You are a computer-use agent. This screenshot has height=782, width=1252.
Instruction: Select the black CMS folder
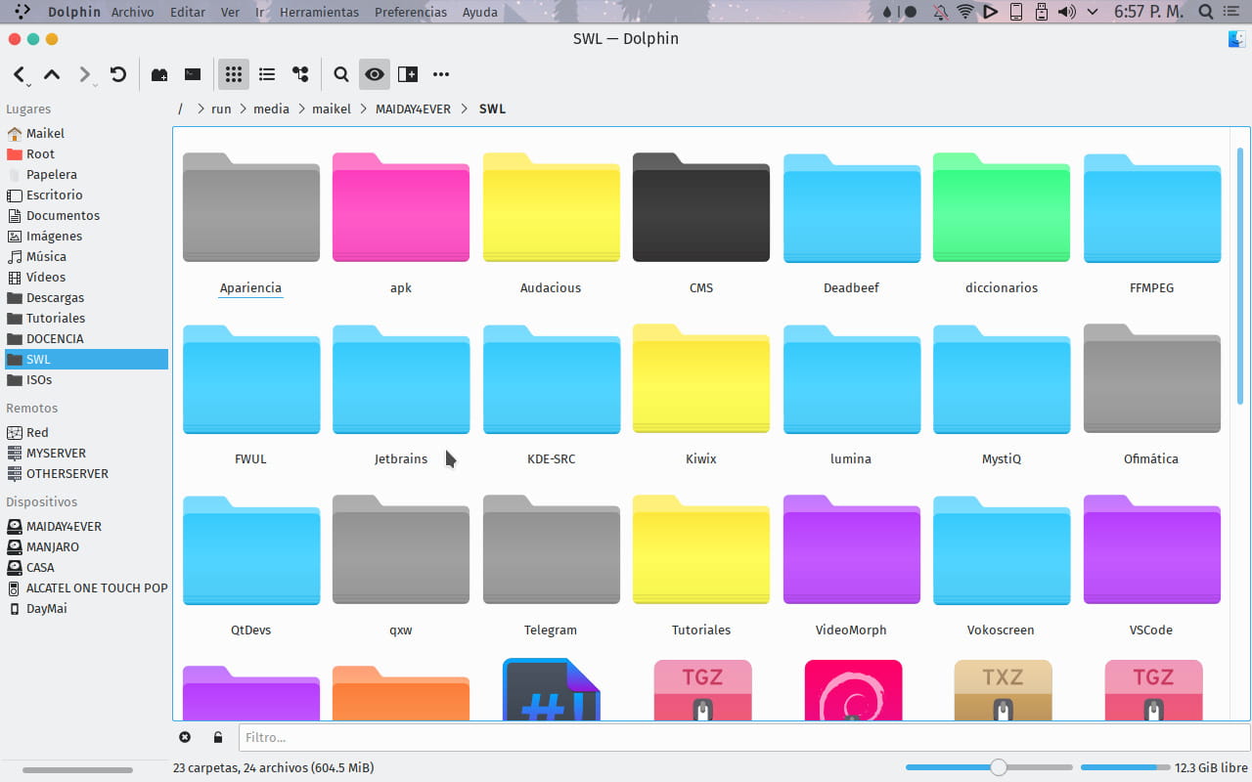701,207
